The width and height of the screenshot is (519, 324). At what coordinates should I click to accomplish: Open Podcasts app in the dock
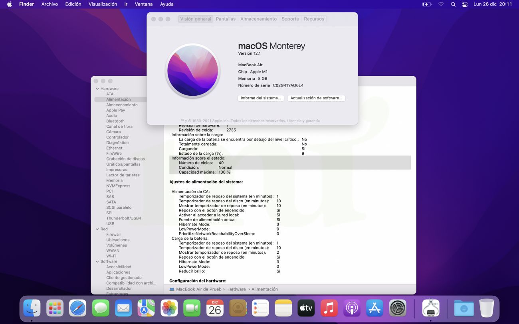coord(352,308)
